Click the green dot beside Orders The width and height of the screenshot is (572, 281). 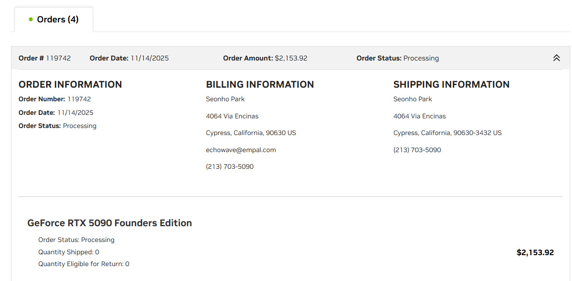pos(31,19)
